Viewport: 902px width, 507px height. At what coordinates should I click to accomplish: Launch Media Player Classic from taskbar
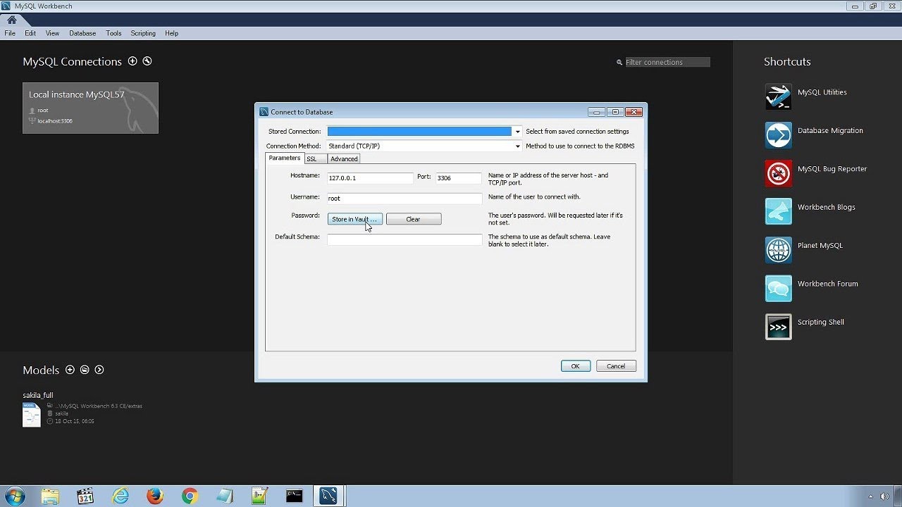click(85, 496)
